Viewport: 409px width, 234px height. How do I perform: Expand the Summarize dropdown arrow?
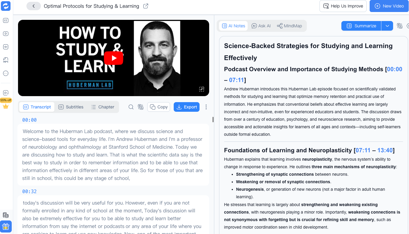[387, 26]
